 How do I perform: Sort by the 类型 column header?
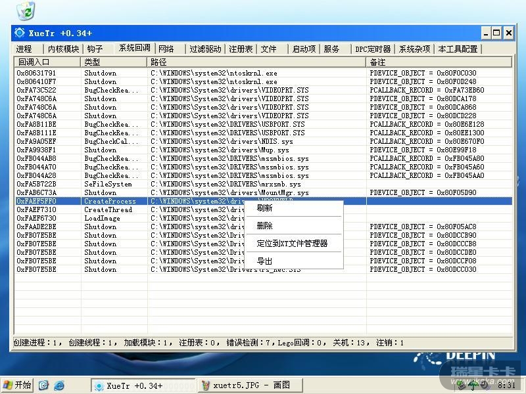113,62
